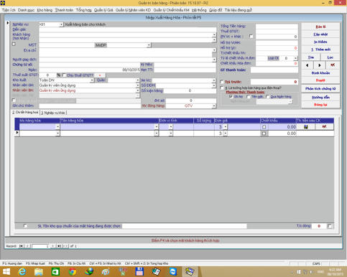Go to next record with right arrow button

click(319, 65)
